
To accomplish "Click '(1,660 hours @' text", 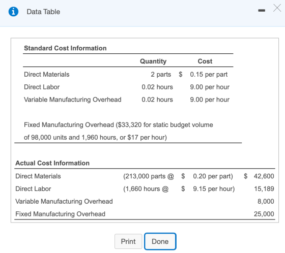I will (x=146, y=189).
